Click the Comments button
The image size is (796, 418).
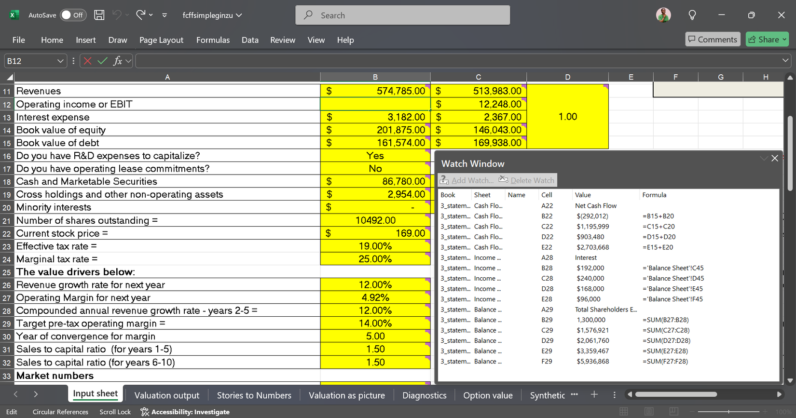[713, 40]
